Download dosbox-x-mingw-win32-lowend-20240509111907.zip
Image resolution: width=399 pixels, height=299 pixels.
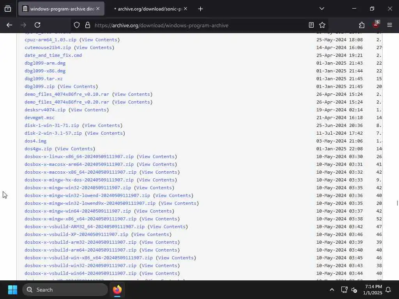tap(87, 195)
